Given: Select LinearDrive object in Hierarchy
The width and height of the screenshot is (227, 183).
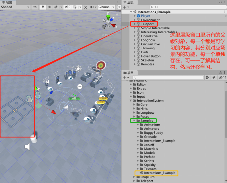Looking at the screenshot, I should click(x=149, y=36).
